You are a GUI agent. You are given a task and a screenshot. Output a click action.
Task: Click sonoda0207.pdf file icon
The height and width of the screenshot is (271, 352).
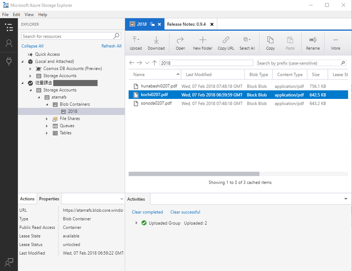click(136, 103)
